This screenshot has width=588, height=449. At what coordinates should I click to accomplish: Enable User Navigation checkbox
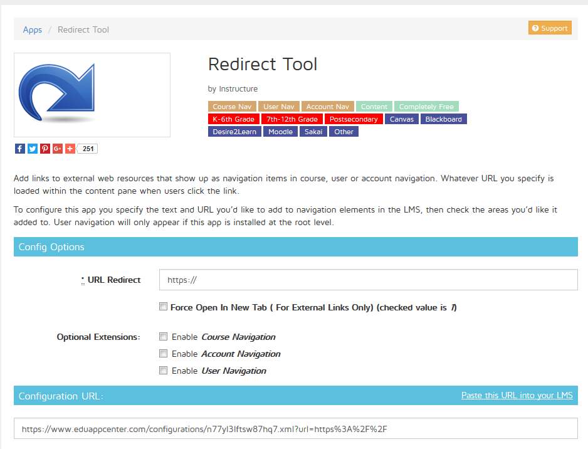tap(163, 370)
